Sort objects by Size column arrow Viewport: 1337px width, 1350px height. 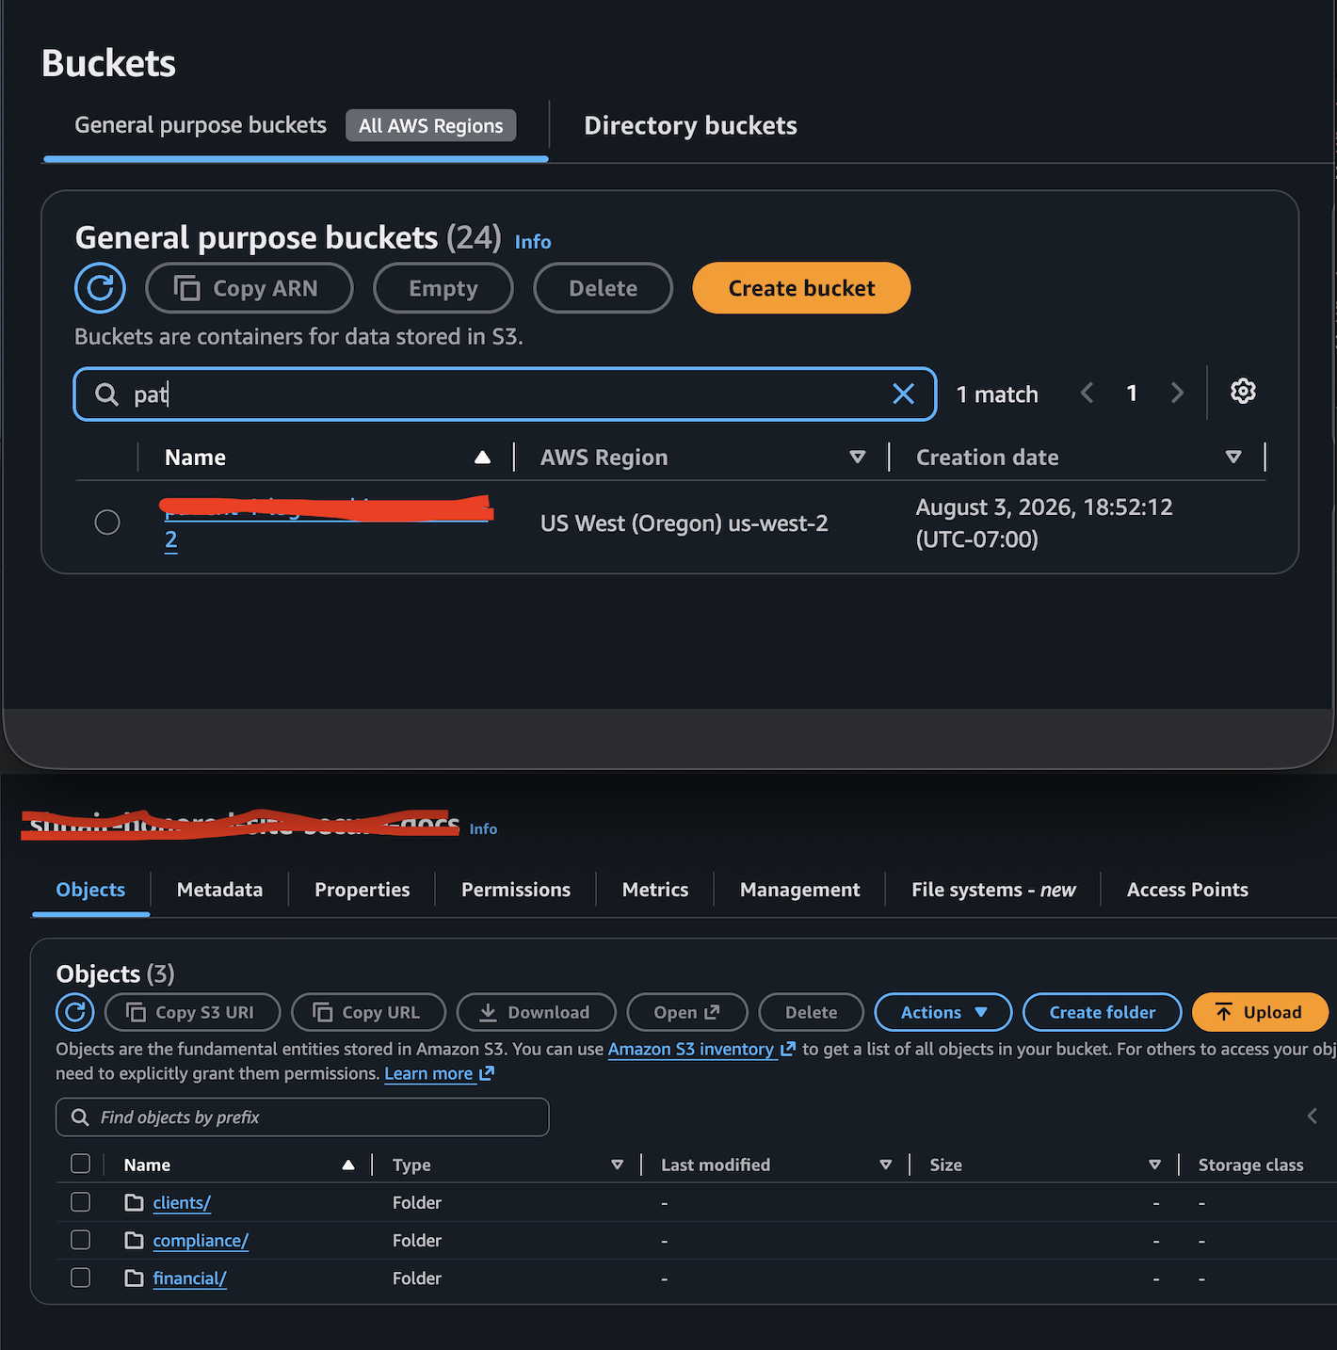[x=1155, y=1165]
